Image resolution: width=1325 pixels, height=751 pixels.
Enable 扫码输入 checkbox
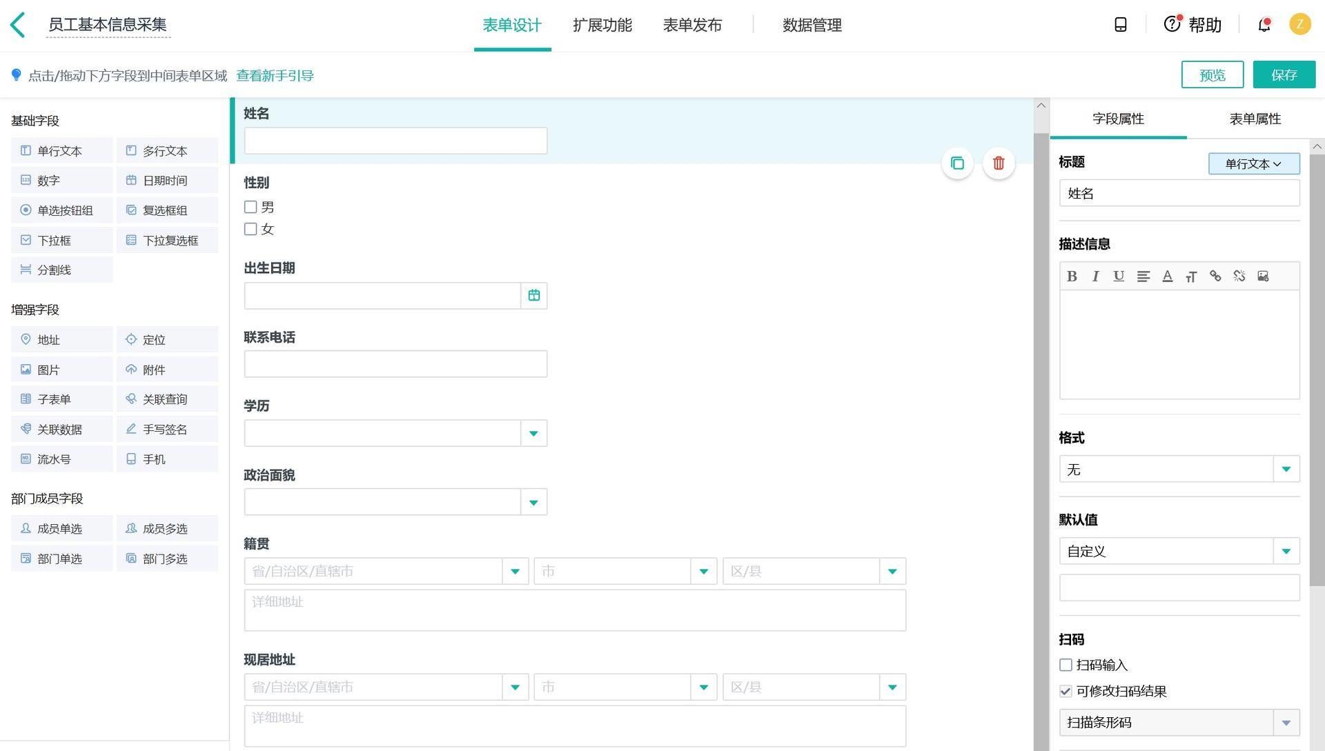(x=1066, y=665)
